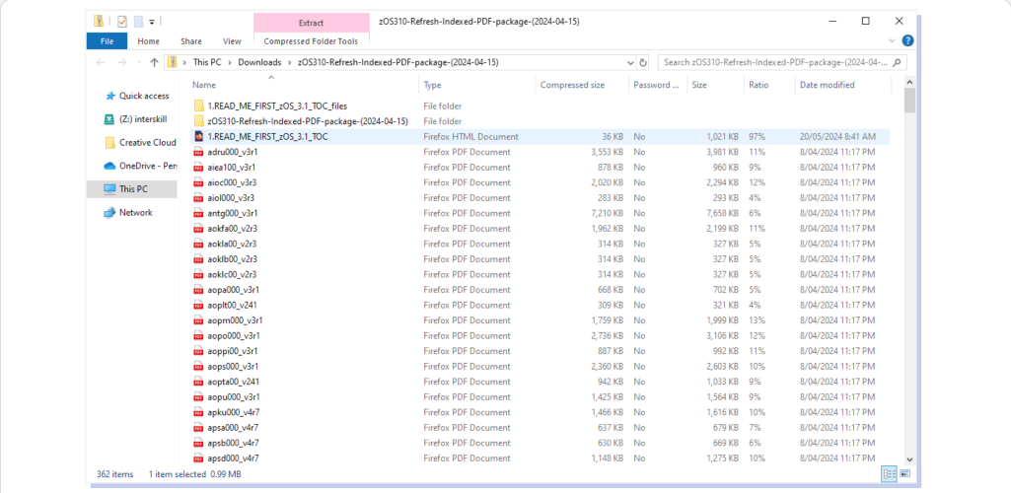This screenshot has height=493, width=1011.
Task: Select the file aopta00_v241
Action: click(x=234, y=382)
